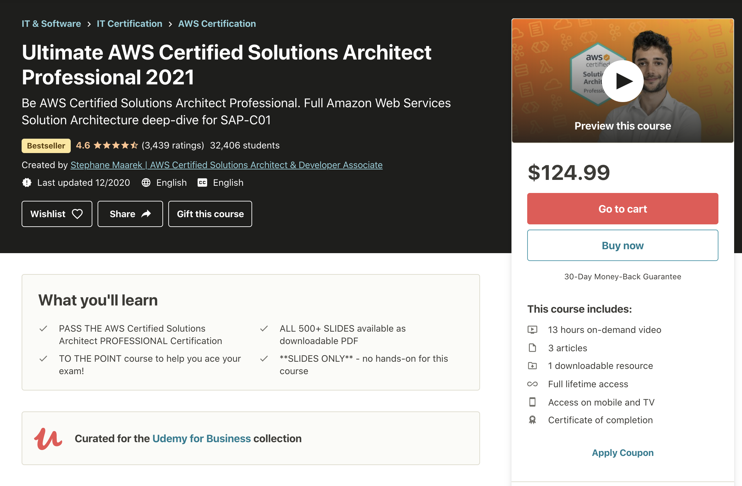Share this course
Viewport: 742px width, 486px height.
[130, 214]
